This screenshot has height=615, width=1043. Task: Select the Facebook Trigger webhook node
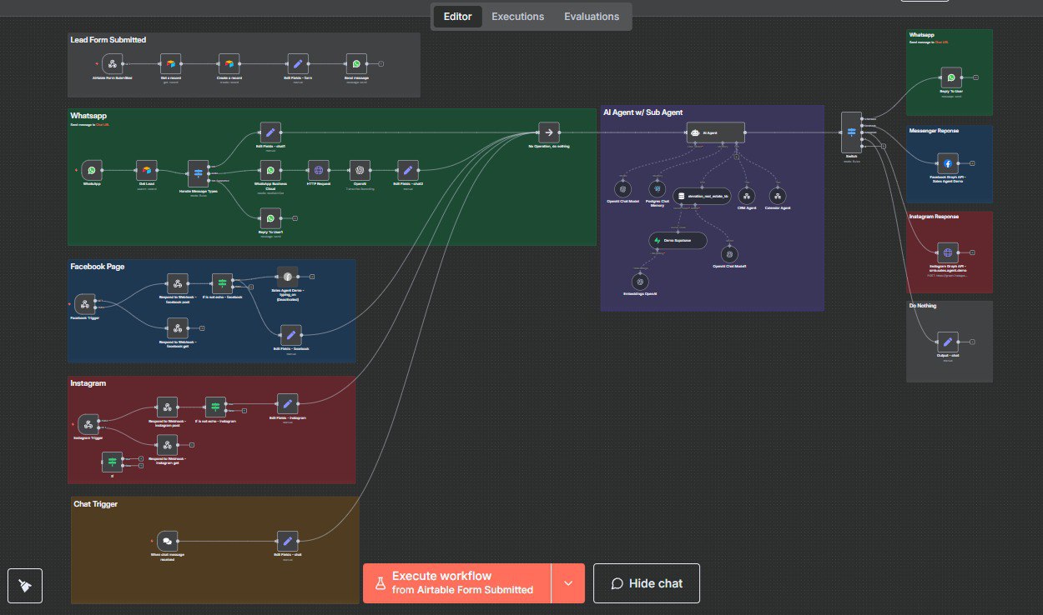(85, 304)
